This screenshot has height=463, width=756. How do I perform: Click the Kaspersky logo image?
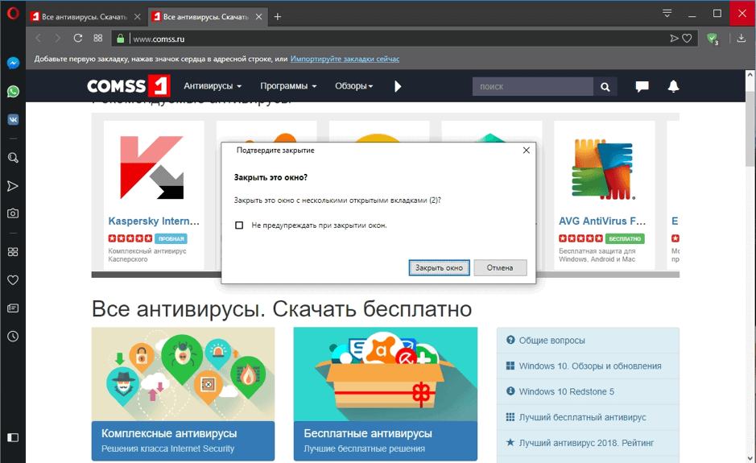pos(152,167)
